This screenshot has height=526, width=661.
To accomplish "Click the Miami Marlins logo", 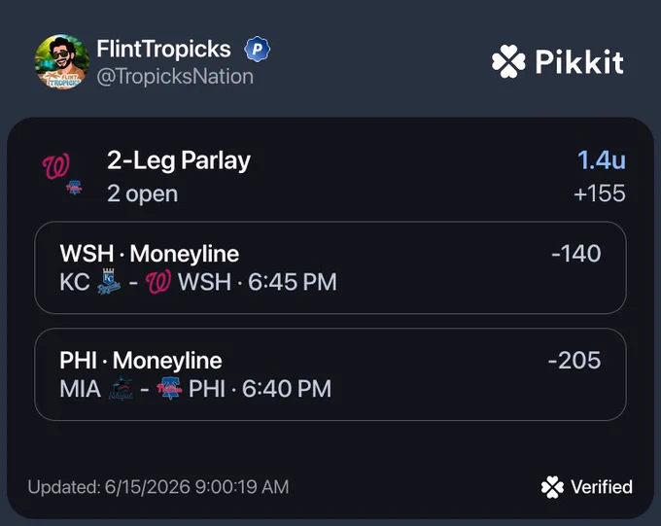I will (121, 389).
